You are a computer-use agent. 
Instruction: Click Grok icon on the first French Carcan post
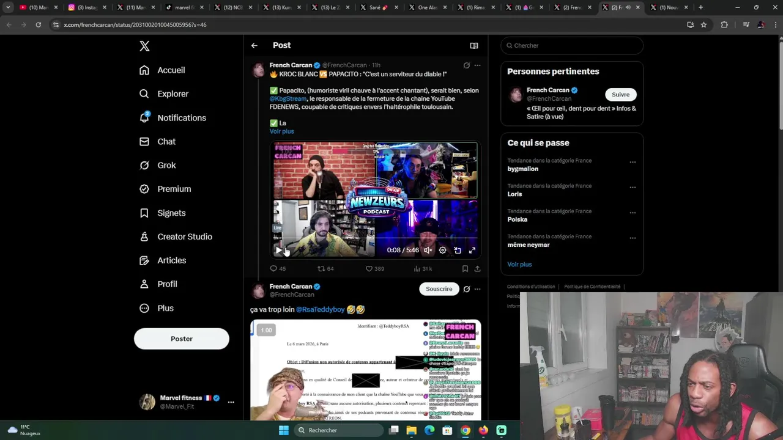point(467,65)
